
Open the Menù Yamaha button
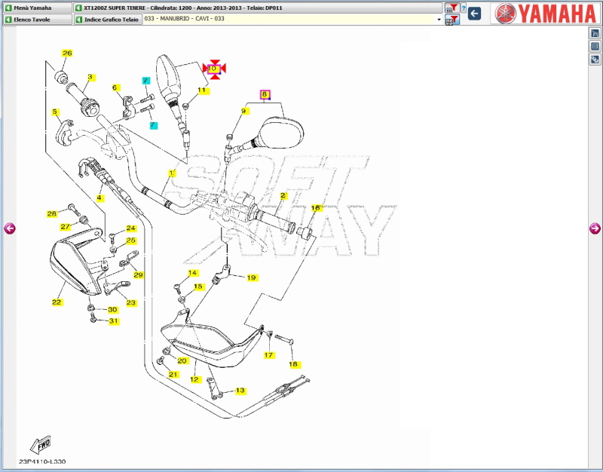pos(36,8)
